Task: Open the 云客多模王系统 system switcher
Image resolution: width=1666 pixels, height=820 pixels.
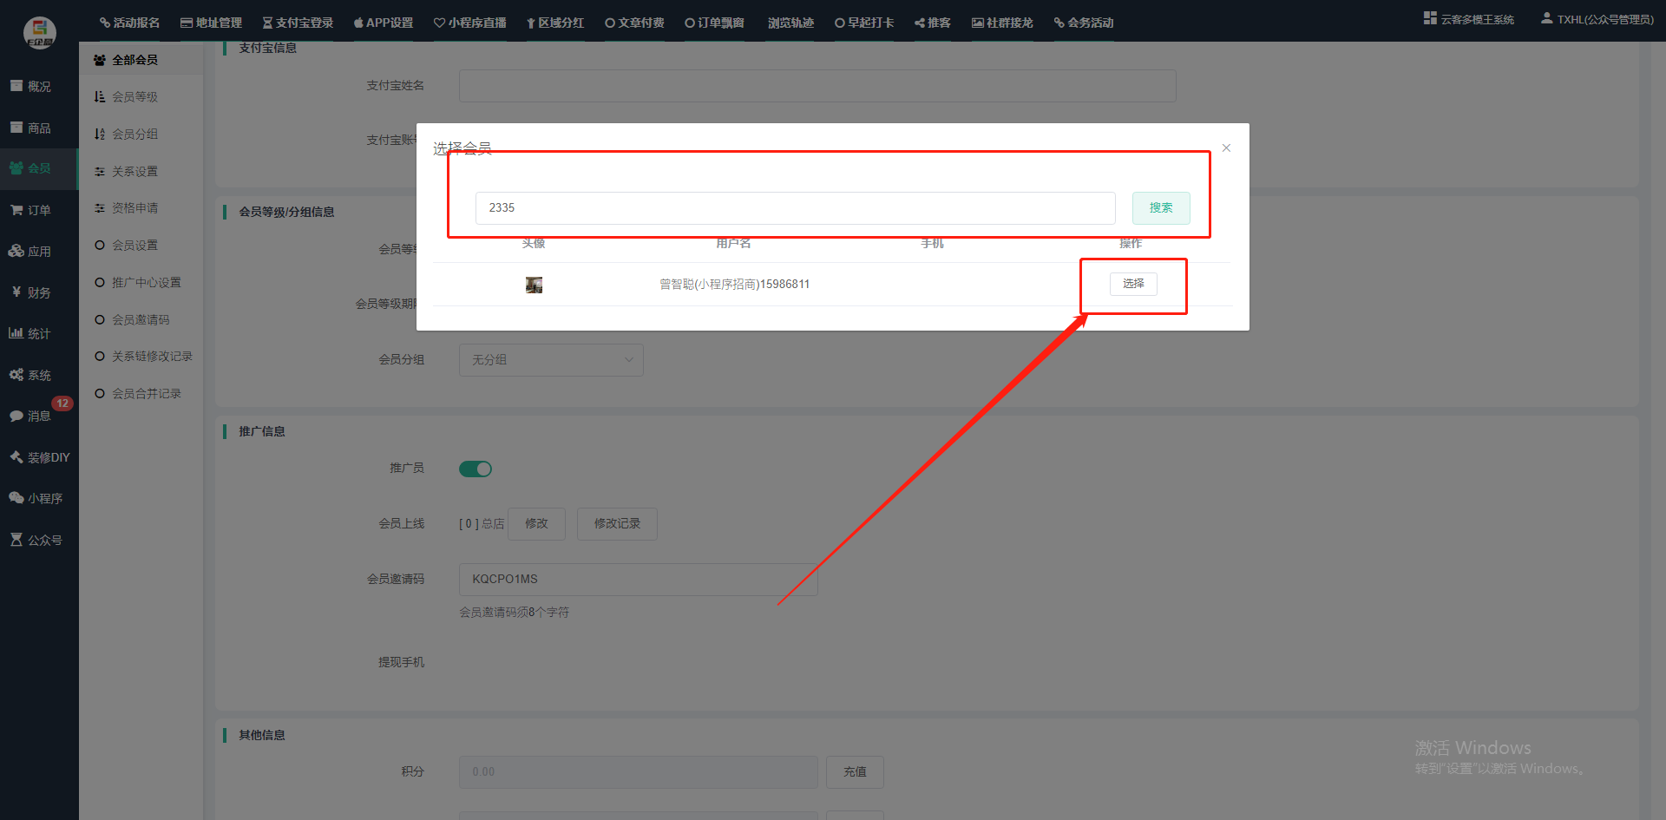Action: coord(1468,19)
